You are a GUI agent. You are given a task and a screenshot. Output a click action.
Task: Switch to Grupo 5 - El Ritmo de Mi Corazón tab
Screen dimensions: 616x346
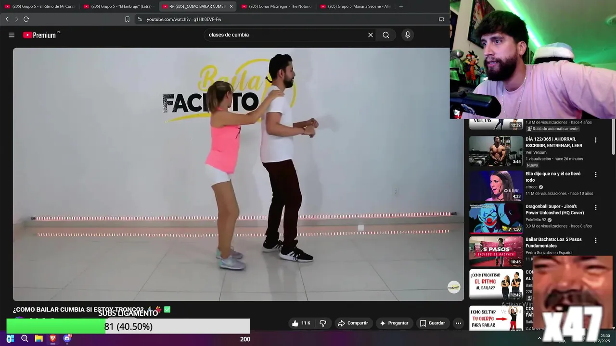[x=40, y=6]
